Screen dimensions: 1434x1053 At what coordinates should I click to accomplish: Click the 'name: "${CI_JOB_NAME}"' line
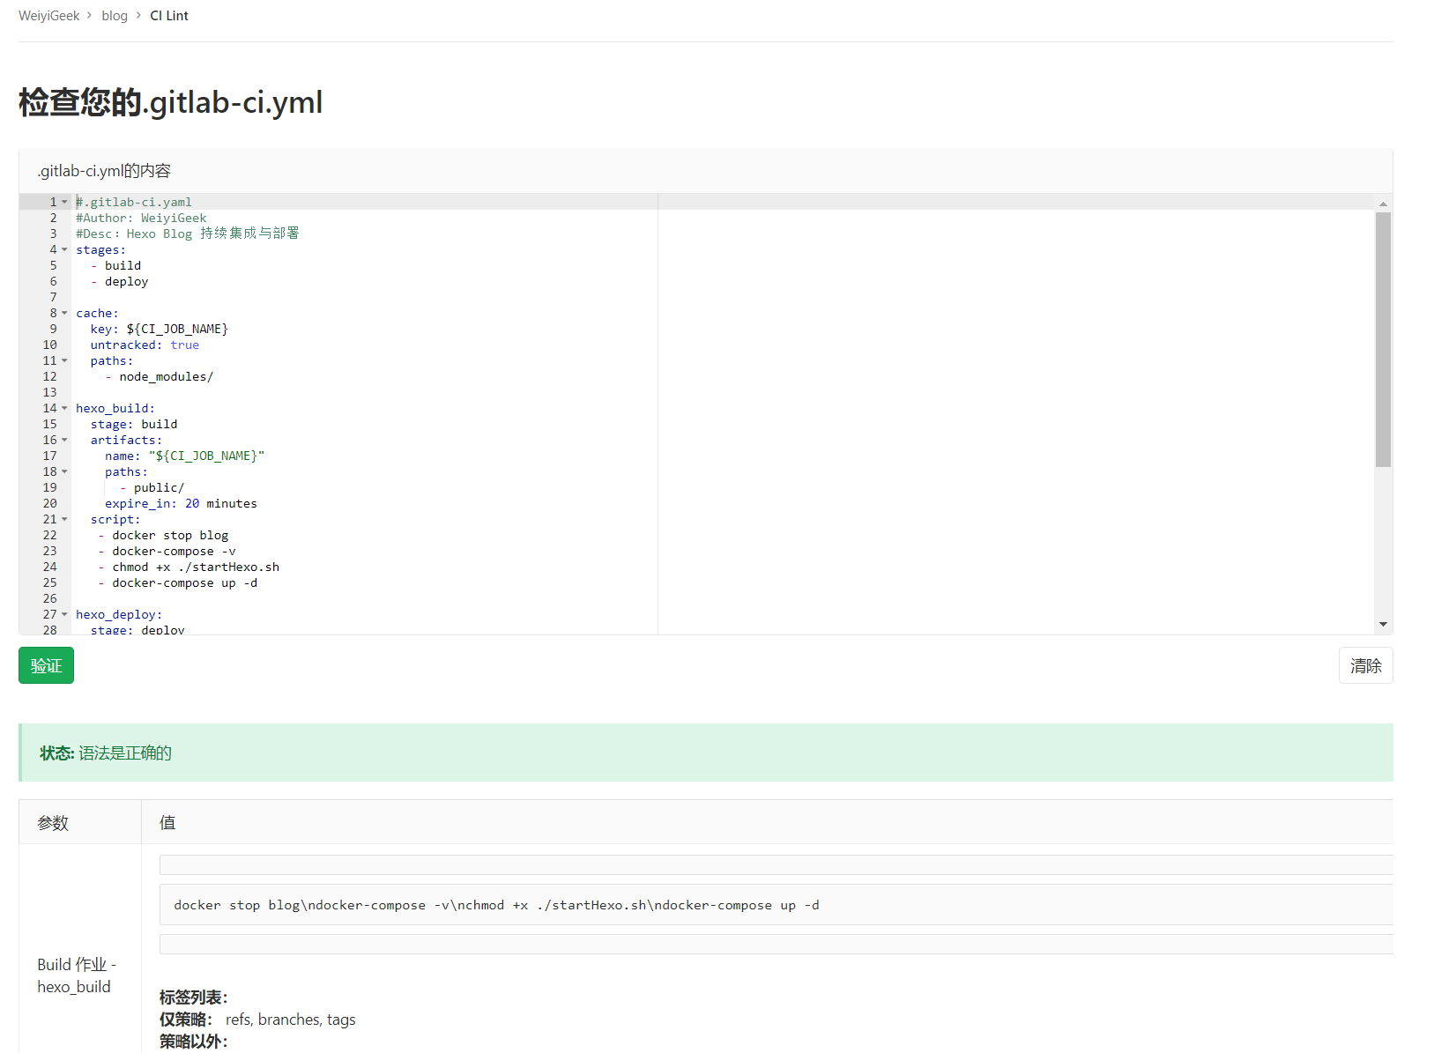[x=184, y=456]
